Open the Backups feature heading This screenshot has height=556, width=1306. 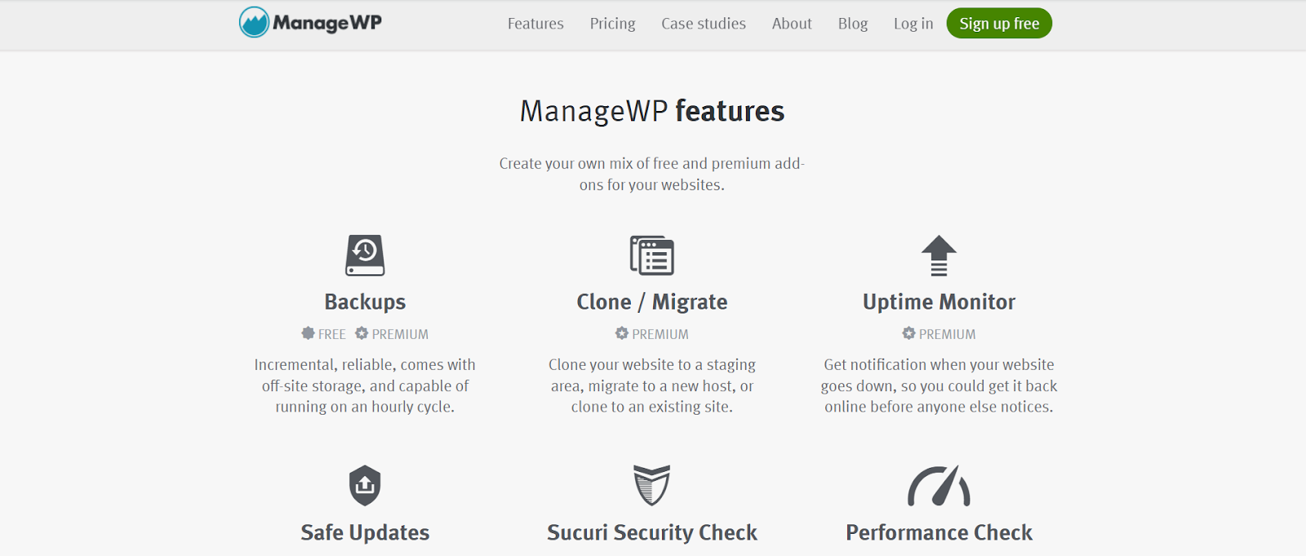365,302
